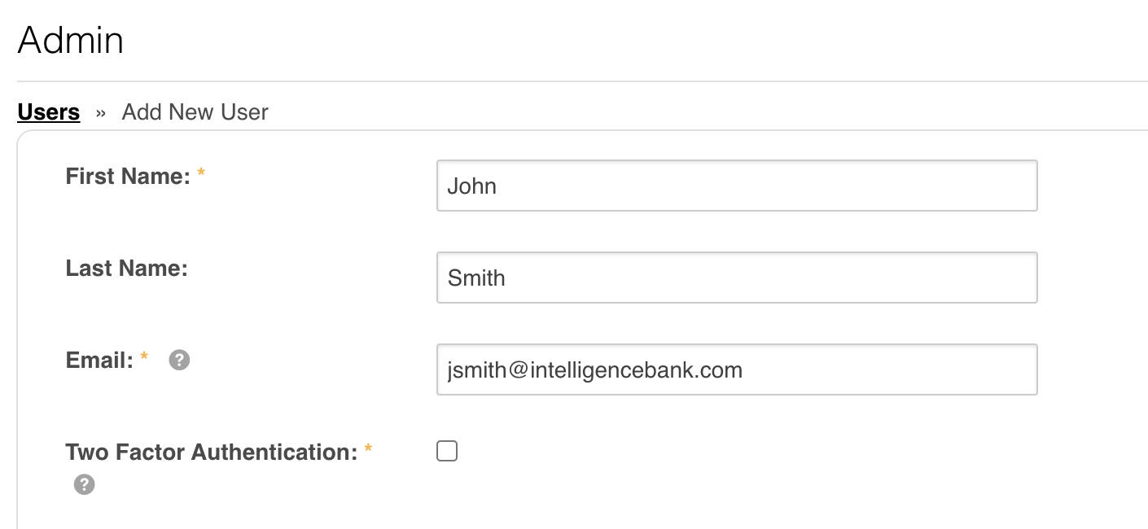This screenshot has width=1148, height=529.
Task: Click the Last Name label
Action: [x=126, y=268]
